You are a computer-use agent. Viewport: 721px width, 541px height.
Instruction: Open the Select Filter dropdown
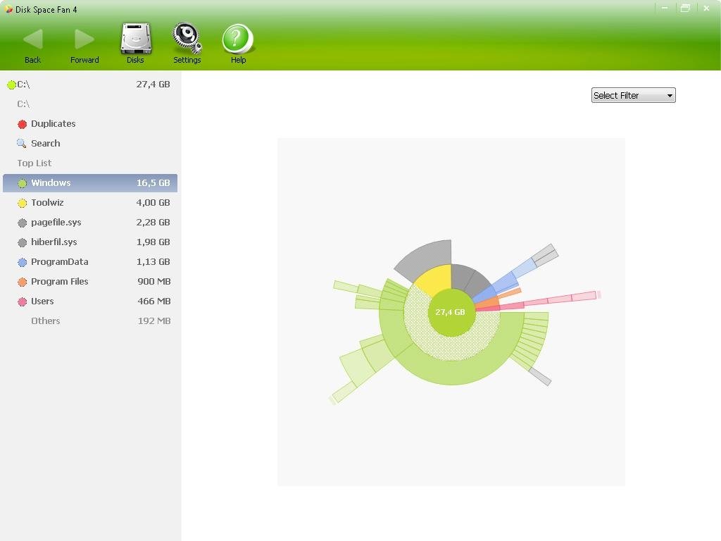[633, 95]
